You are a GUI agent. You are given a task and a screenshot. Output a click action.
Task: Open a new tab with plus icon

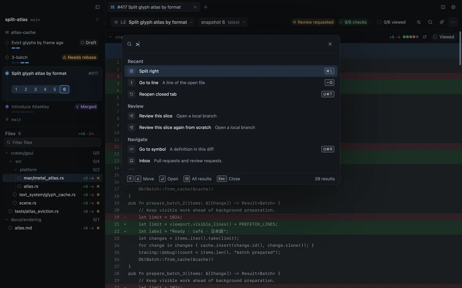tap(206, 7)
